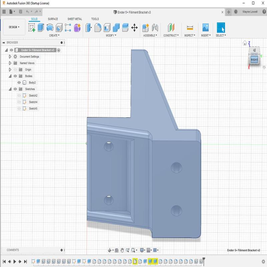Expand the Origin node

tap(10, 69)
